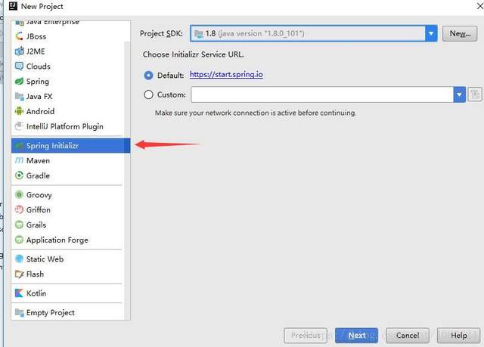The image size is (484, 347).
Task: Select Spring Initializr project type
Action: (x=70, y=146)
